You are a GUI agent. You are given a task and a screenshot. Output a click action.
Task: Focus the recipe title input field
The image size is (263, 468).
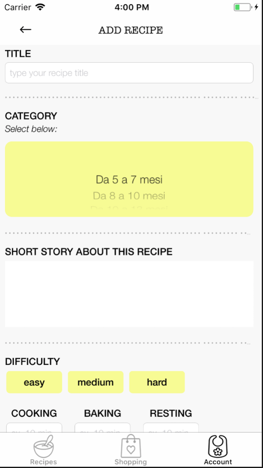click(129, 73)
